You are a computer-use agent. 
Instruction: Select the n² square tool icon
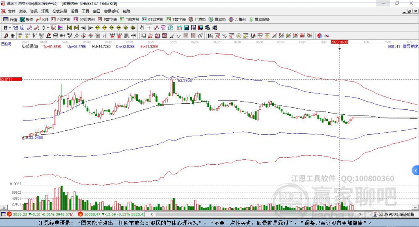click(x=70, y=36)
